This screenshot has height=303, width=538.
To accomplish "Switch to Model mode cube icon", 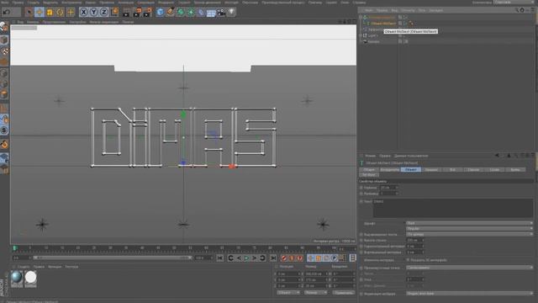I will pos(4,40).
